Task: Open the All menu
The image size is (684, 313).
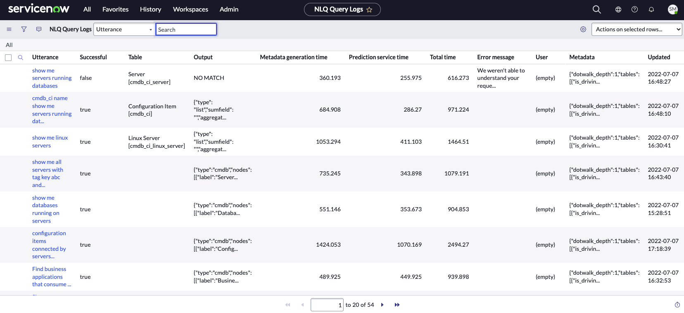Action: click(87, 9)
